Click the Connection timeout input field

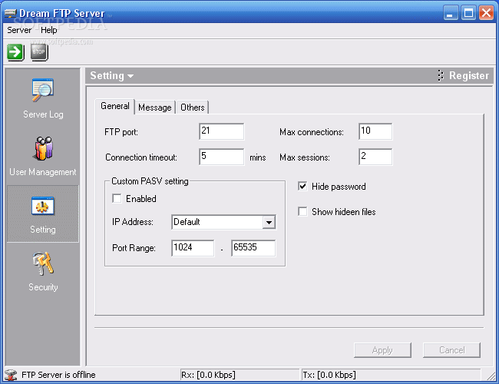click(x=222, y=157)
